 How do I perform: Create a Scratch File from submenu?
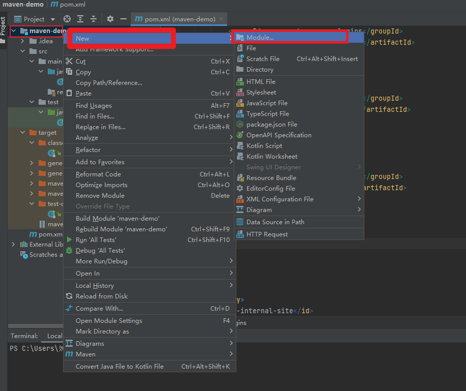point(299,59)
